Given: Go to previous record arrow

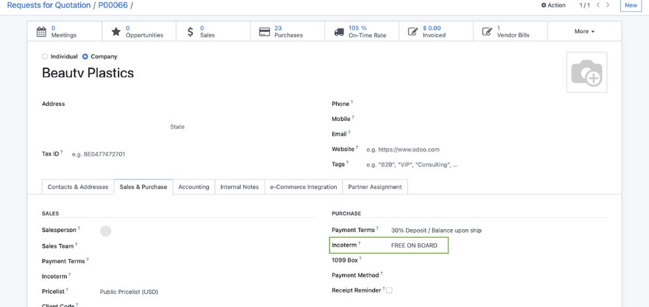Looking at the screenshot, I should click(598, 5).
